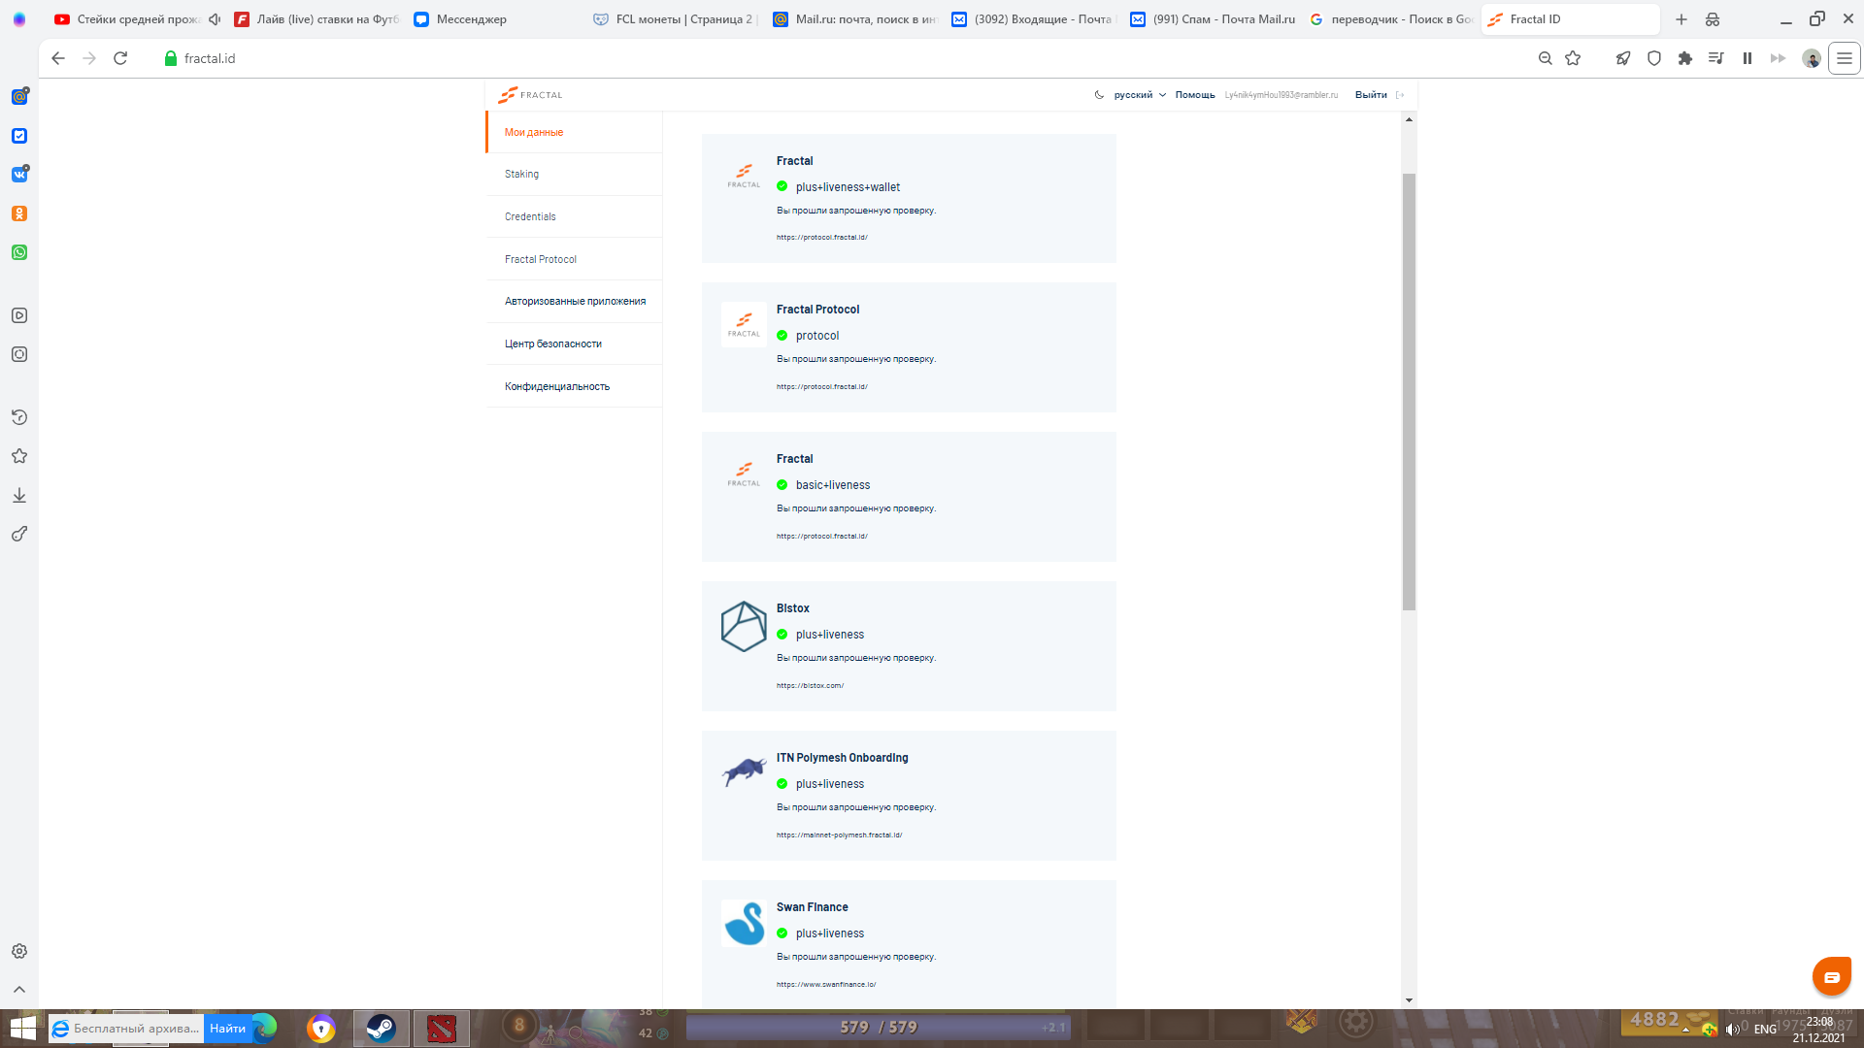Open the swanfinance.io link in the Swan Finance card
This screenshot has height=1048, width=1864.
click(x=826, y=985)
